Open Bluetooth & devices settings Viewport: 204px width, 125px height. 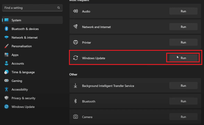click(x=32, y=29)
